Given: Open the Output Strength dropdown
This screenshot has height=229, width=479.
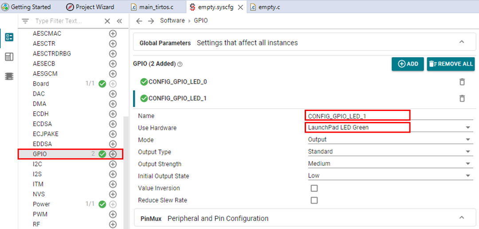Looking at the screenshot, I should (467, 164).
